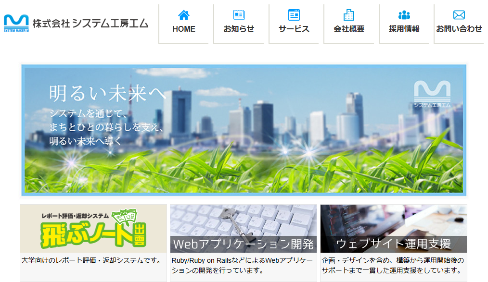
Task: Click the house icon above HOME
Action: click(x=184, y=15)
